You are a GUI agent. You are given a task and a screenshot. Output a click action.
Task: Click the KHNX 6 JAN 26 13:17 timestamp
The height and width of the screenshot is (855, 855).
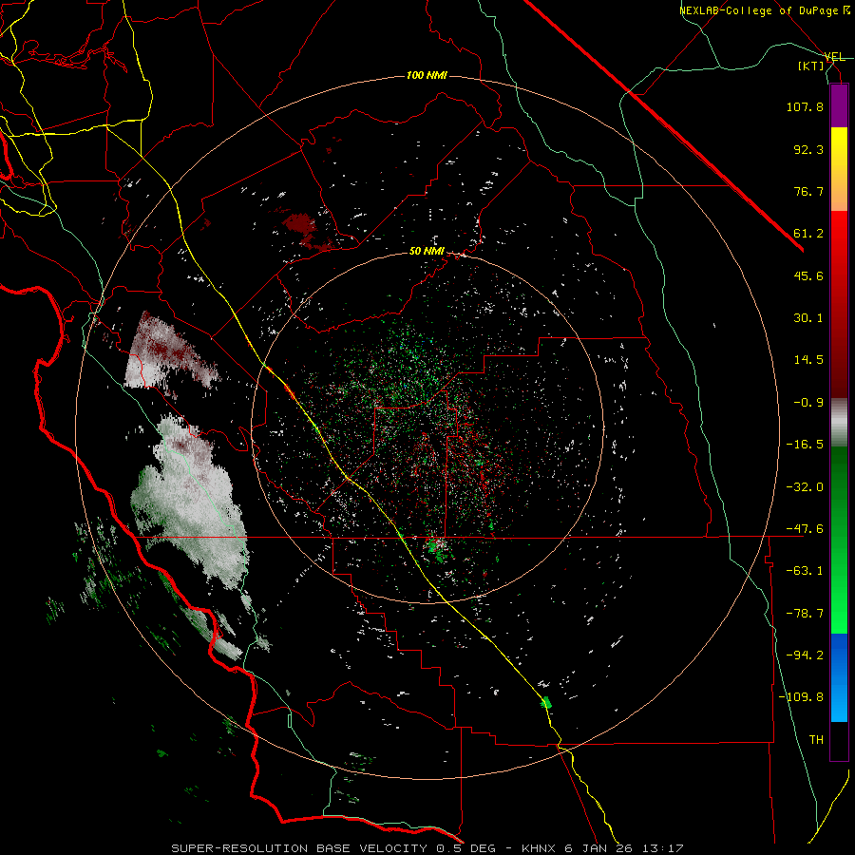point(602,848)
